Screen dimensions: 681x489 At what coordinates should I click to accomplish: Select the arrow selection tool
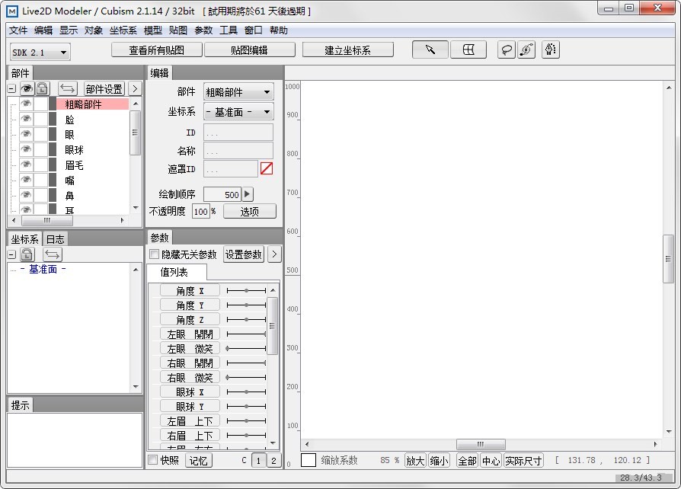[430, 49]
